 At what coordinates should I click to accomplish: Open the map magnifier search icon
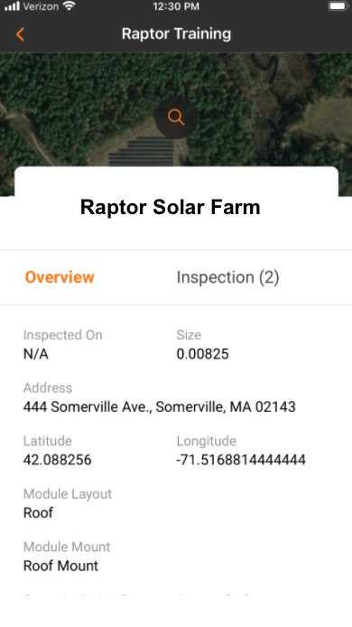[176, 117]
